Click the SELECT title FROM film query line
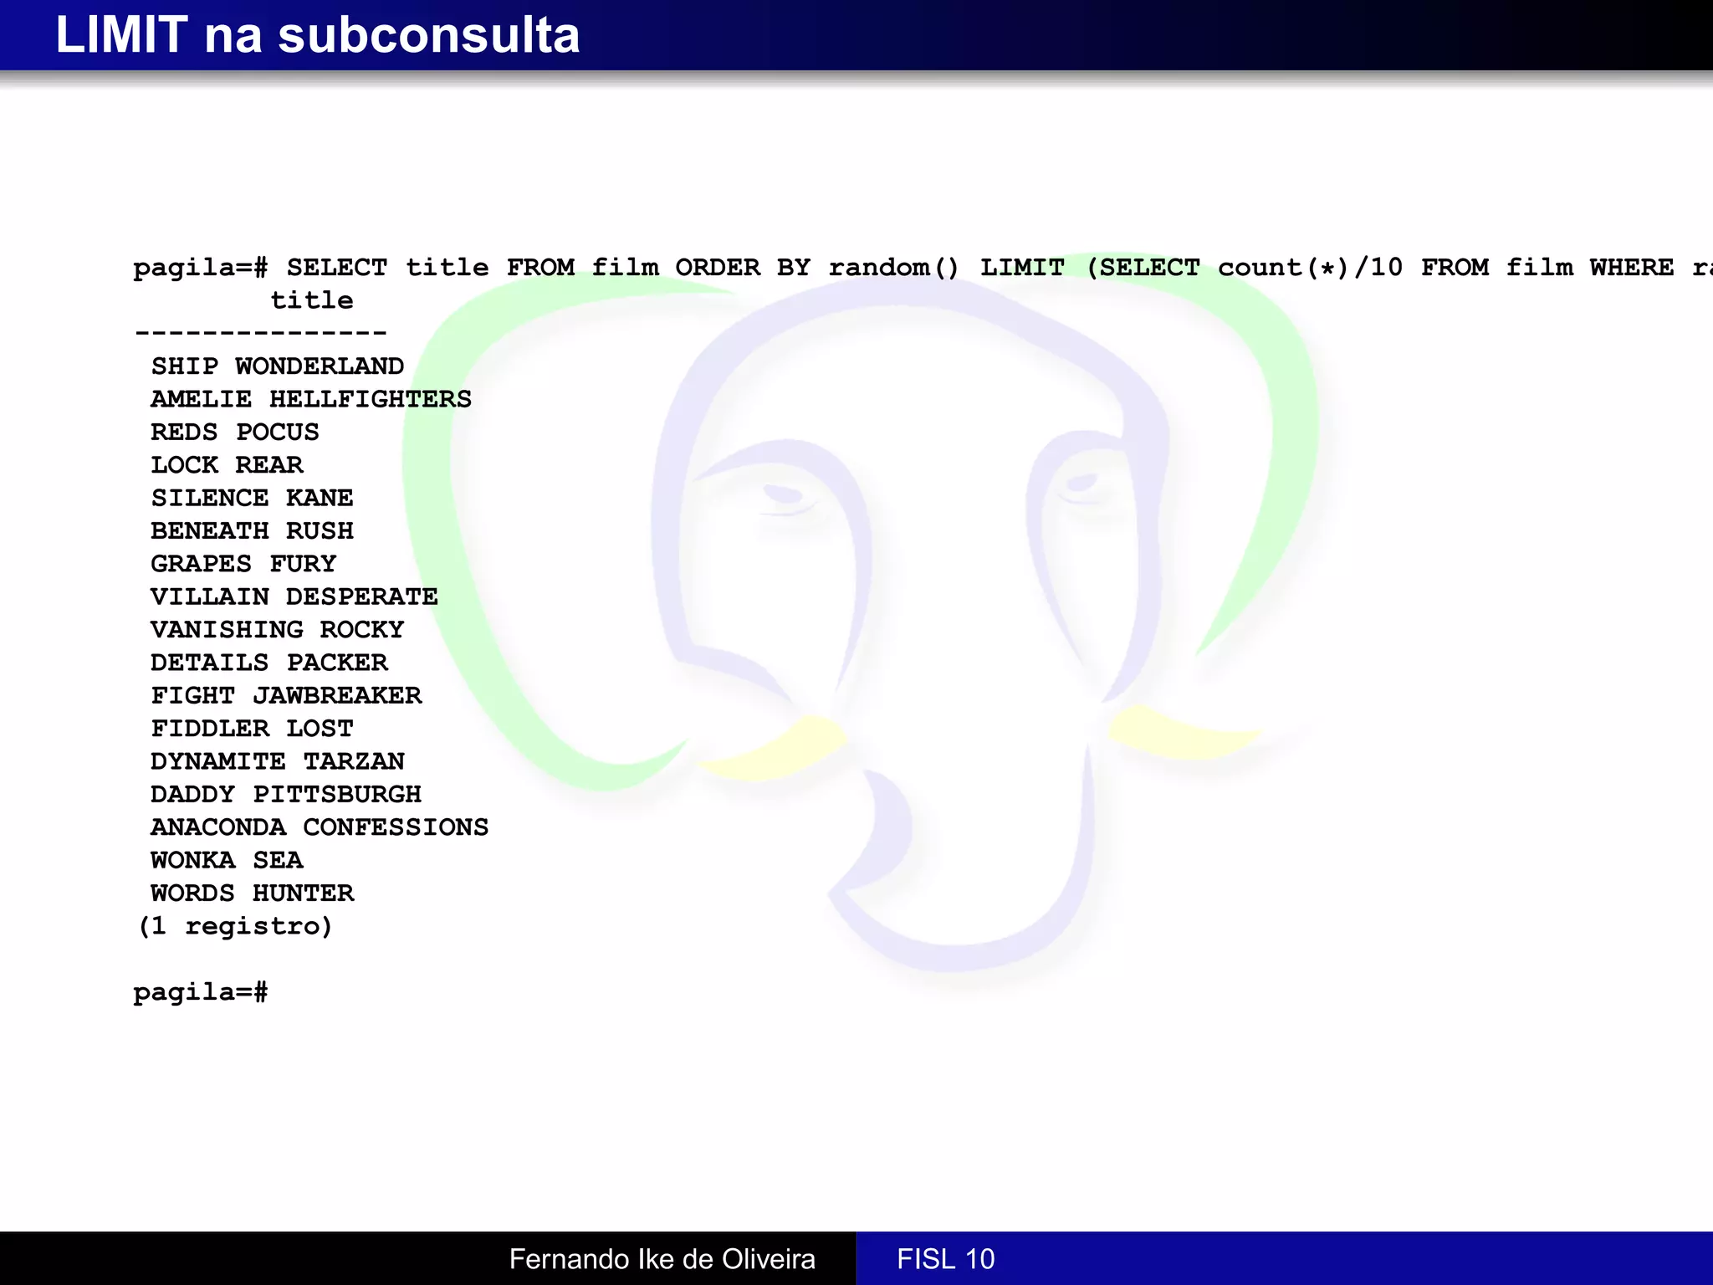Image resolution: width=1713 pixels, height=1285 pixels. (x=923, y=268)
